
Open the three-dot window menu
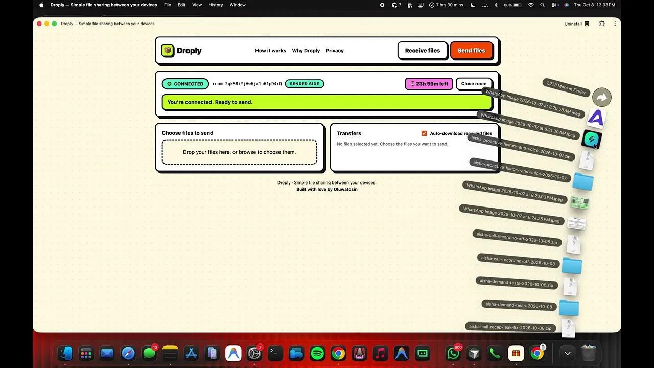tap(615, 24)
